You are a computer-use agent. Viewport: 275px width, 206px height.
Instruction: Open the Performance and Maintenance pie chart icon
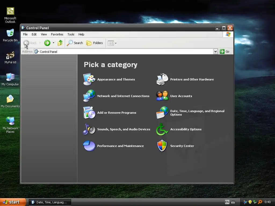click(89, 146)
